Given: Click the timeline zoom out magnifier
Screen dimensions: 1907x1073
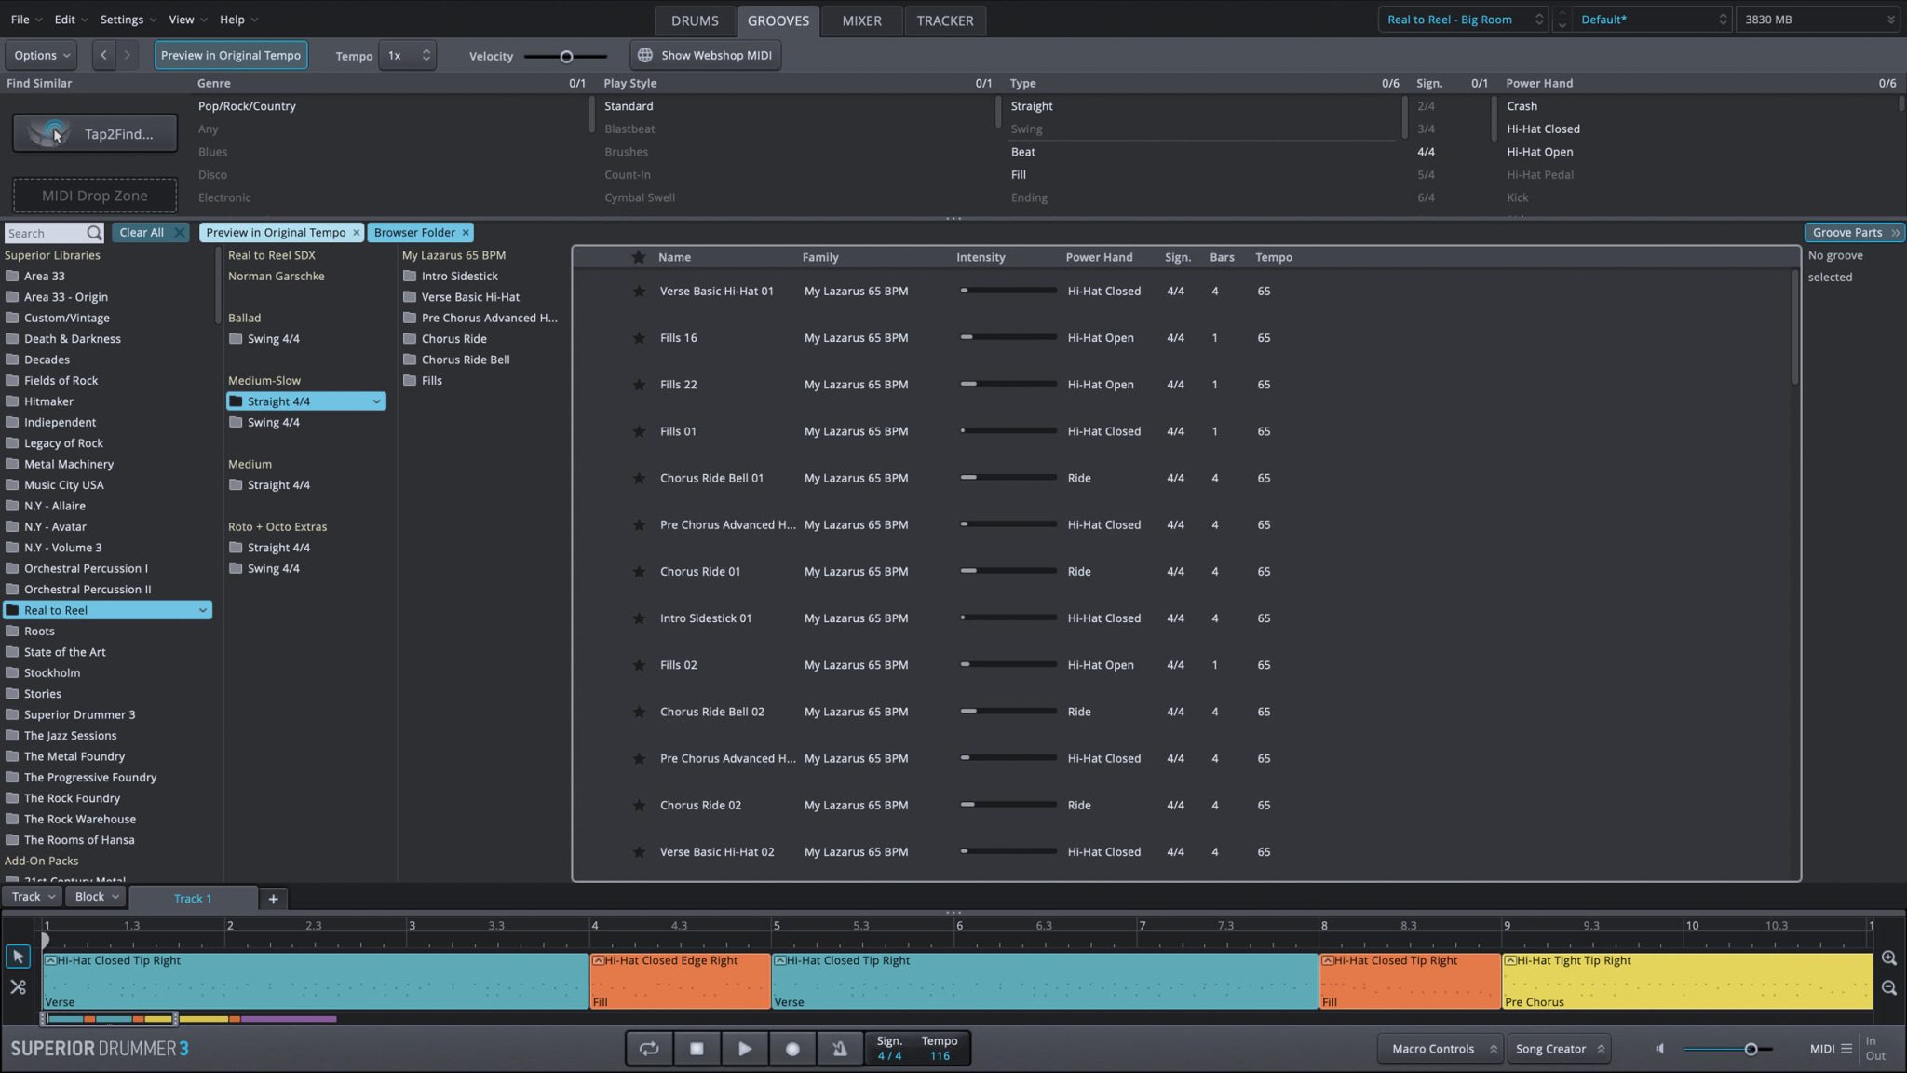Looking at the screenshot, I should (1888, 987).
